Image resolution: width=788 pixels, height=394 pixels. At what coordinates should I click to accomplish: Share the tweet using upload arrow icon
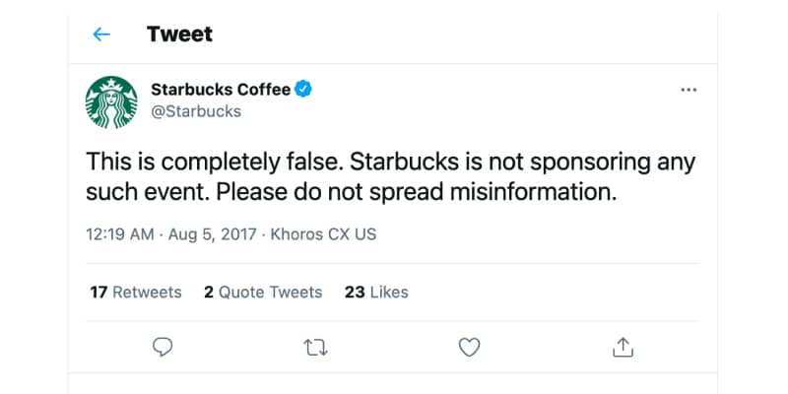click(623, 348)
